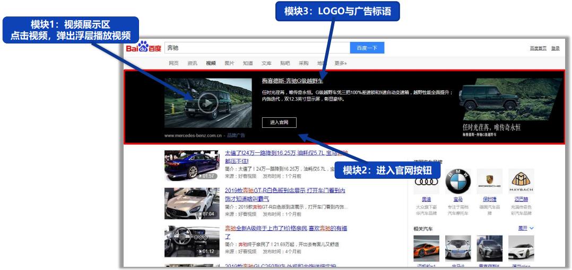
Task: Click the white Lotus car thumbnail
Action: tap(521, 248)
